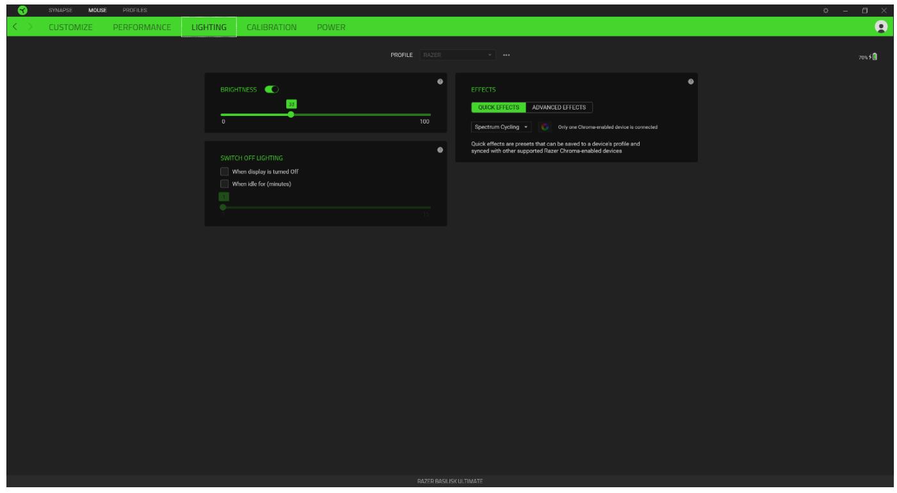Check the battery status icon
The image size is (897, 493).
(x=875, y=57)
